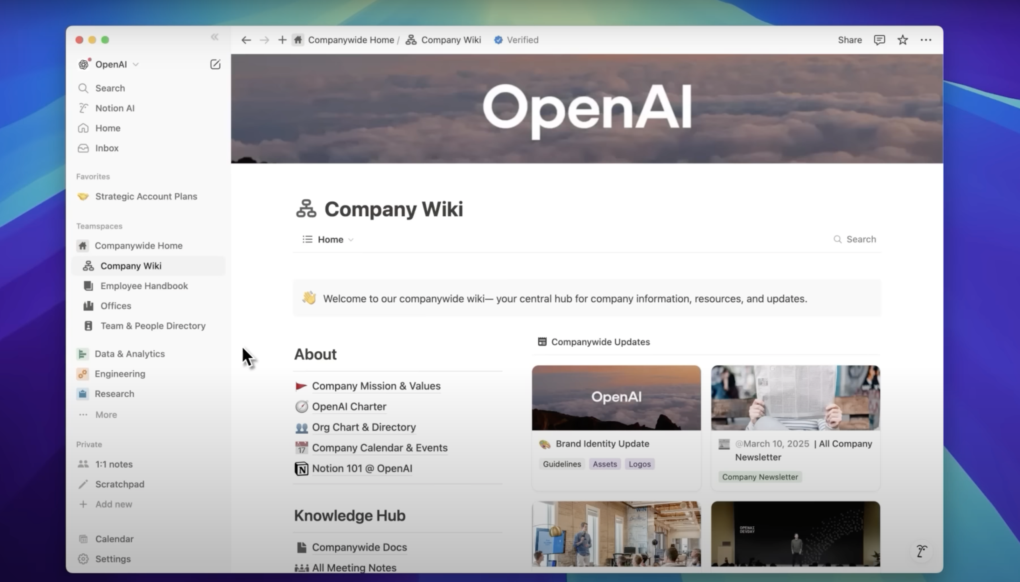Open comments from the top bar

click(x=879, y=40)
